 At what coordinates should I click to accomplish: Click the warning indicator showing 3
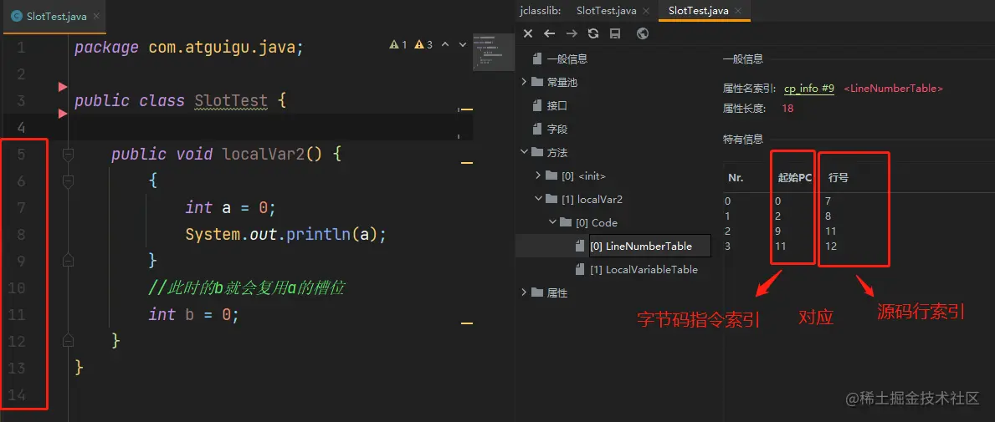point(423,44)
